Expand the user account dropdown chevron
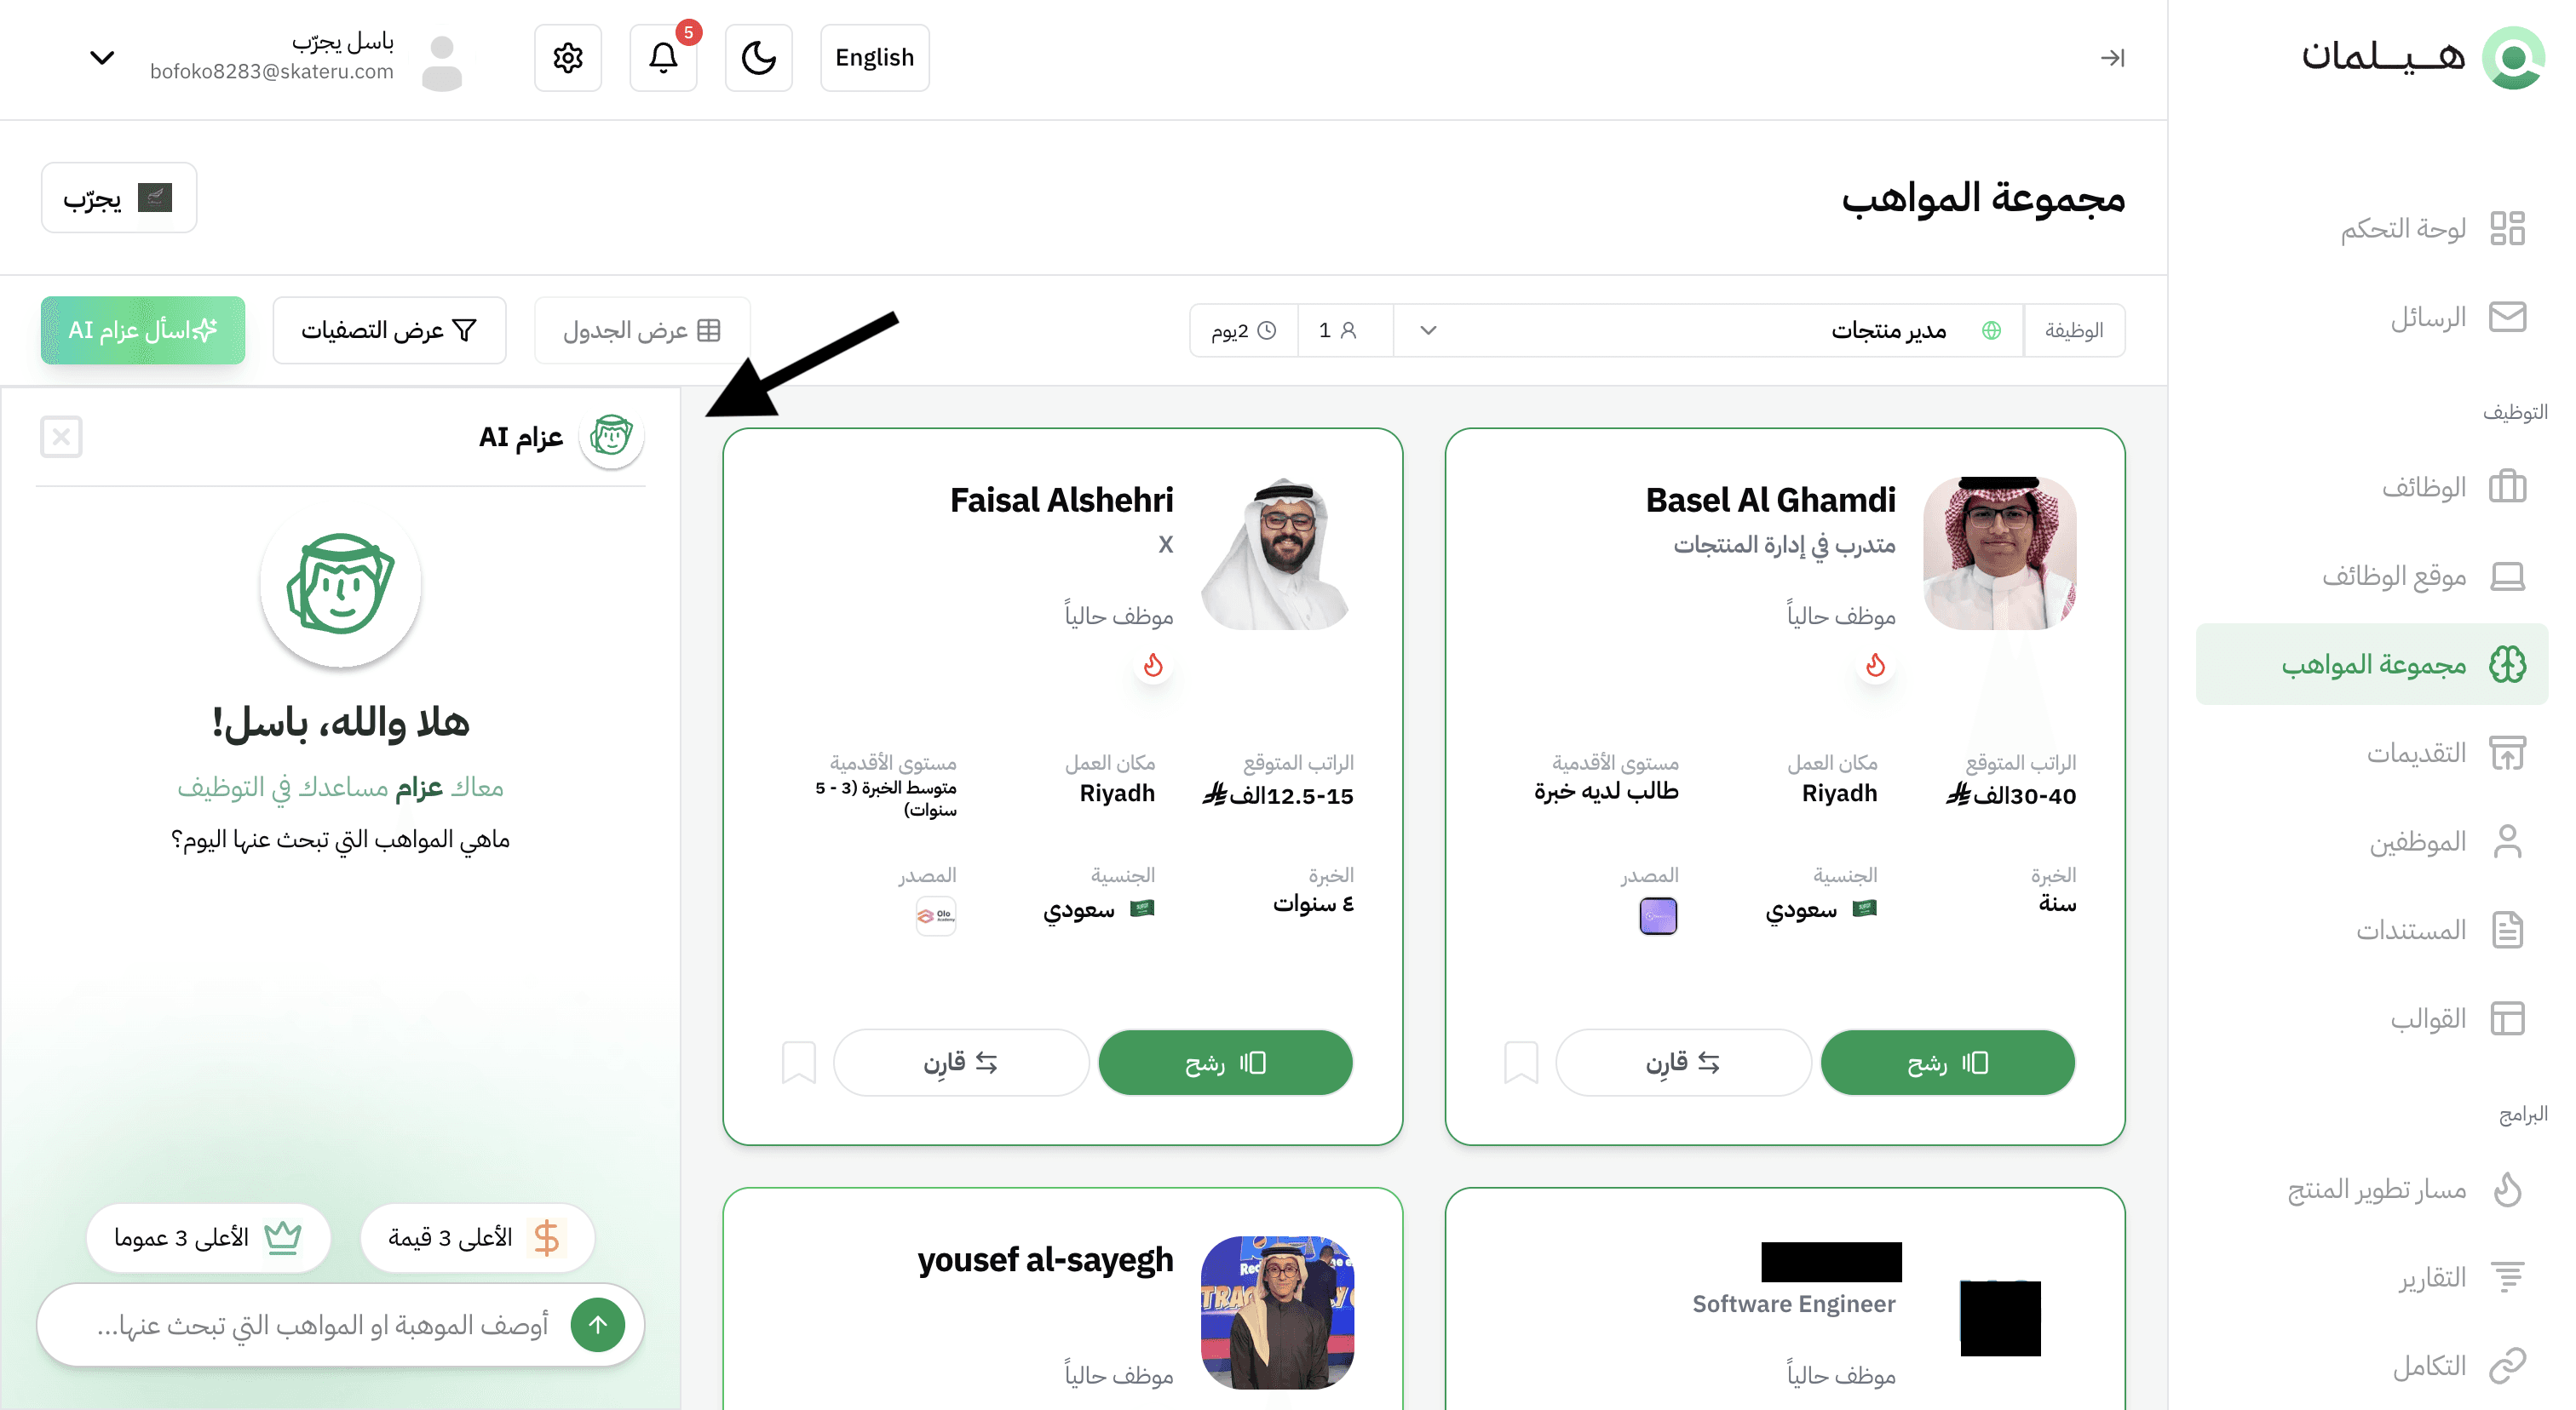The width and height of the screenshot is (2576, 1410). point(102,58)
